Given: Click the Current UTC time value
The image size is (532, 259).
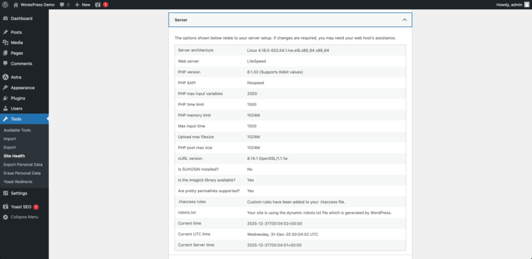Looking at the screenshot, I should [x=282, y=234].
